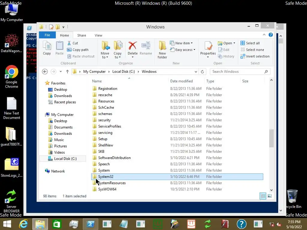This screenshot has width=307, height=230.
Task: Click the Edit button in Open group
Action: pos(224,50)
